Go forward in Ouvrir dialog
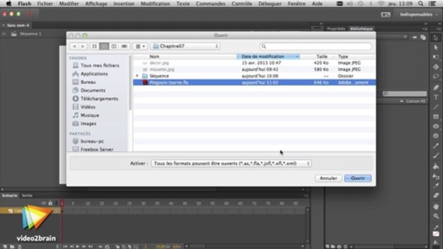The image size is (443, 249). (83, 46)
